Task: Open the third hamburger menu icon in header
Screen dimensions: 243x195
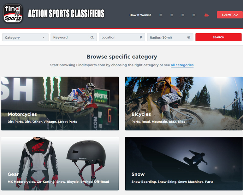Action: click(183, 15)
